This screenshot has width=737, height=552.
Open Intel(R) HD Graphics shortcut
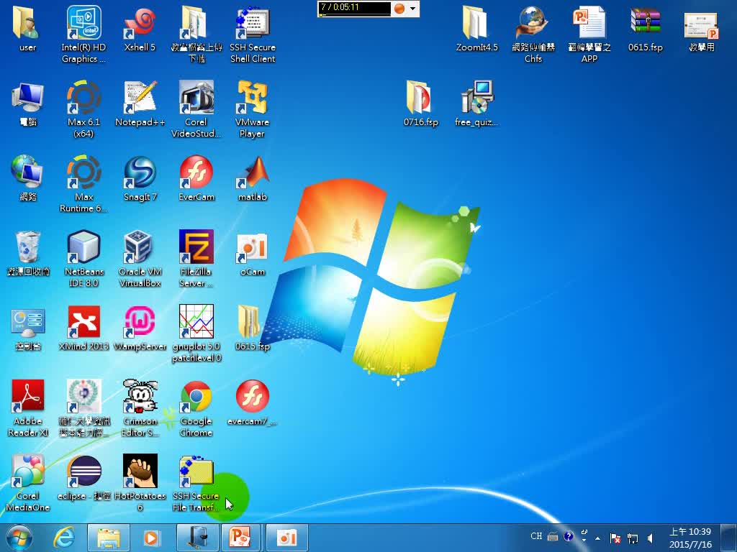click(x=83, y=34)
